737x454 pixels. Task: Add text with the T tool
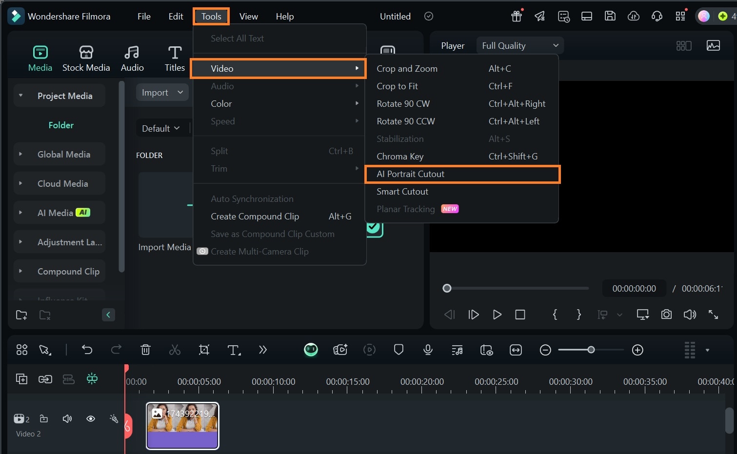click(234, 350)
